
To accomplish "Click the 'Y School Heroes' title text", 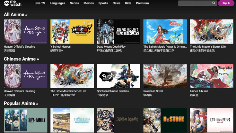I will click(60, 47).
